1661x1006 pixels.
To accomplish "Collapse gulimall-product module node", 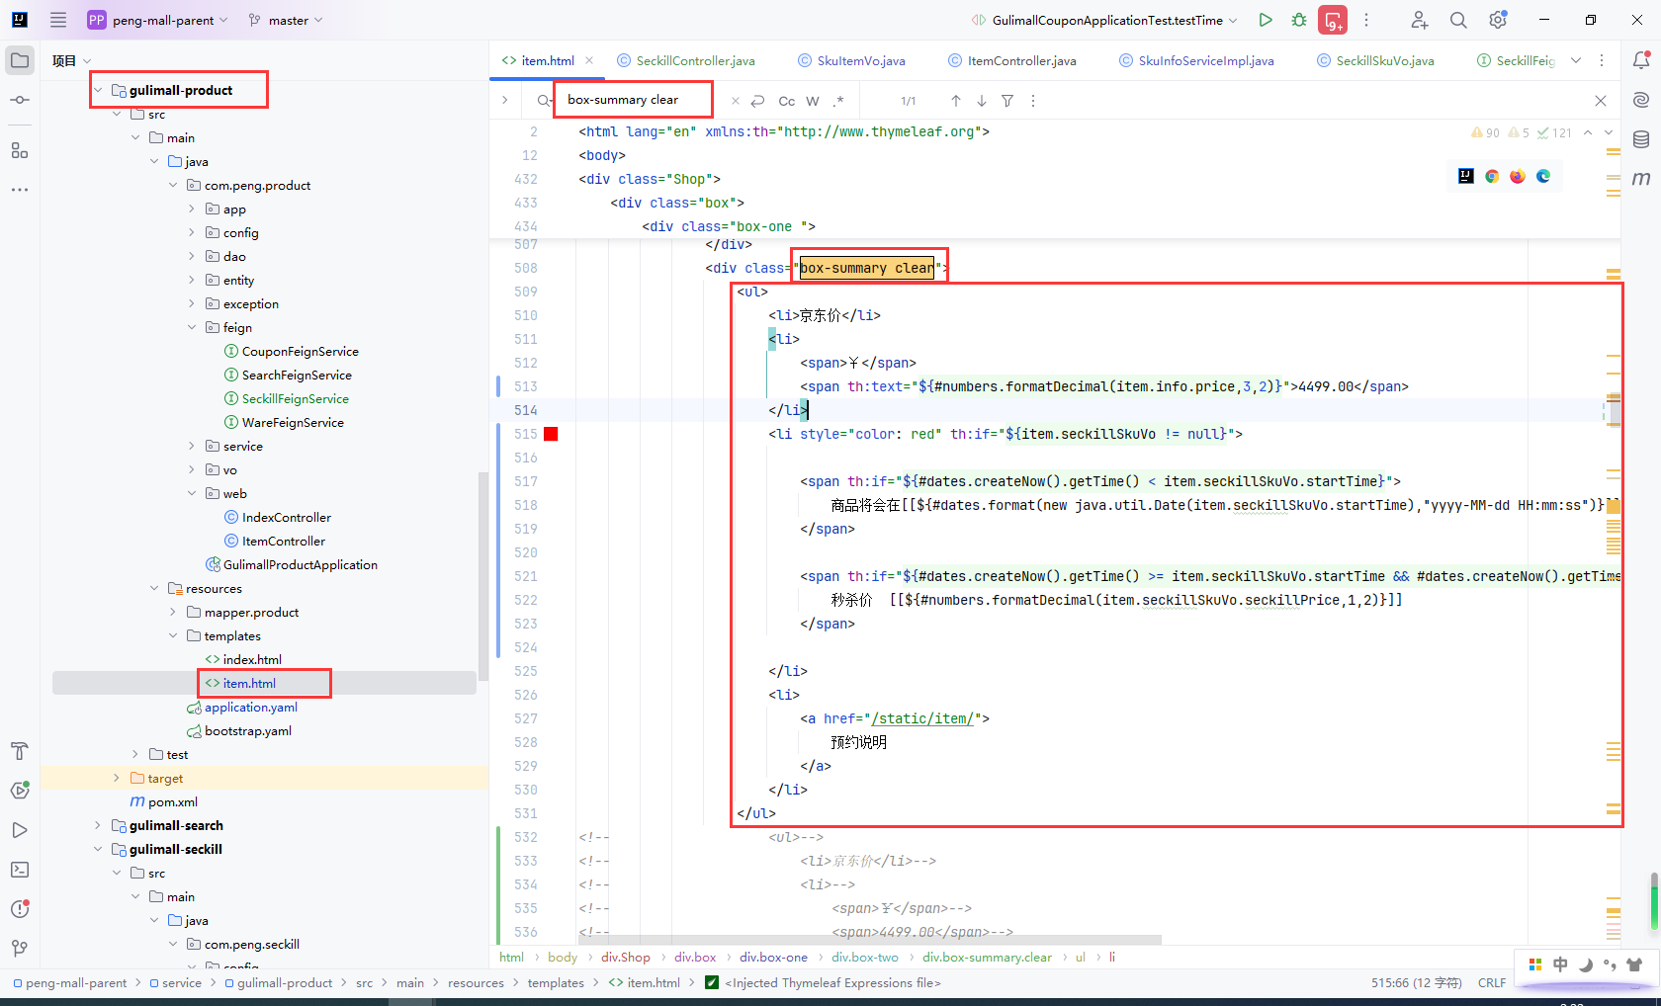I will coord(98,90).
